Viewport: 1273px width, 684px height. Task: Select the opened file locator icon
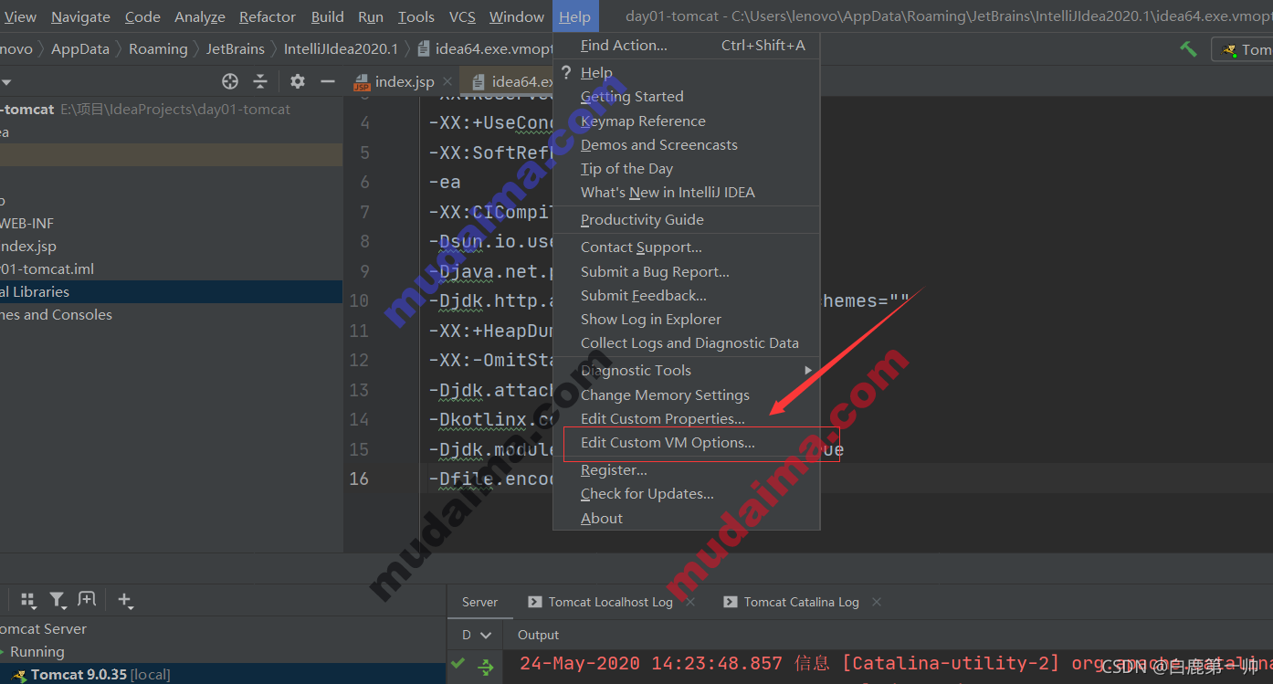click(230, 81)
